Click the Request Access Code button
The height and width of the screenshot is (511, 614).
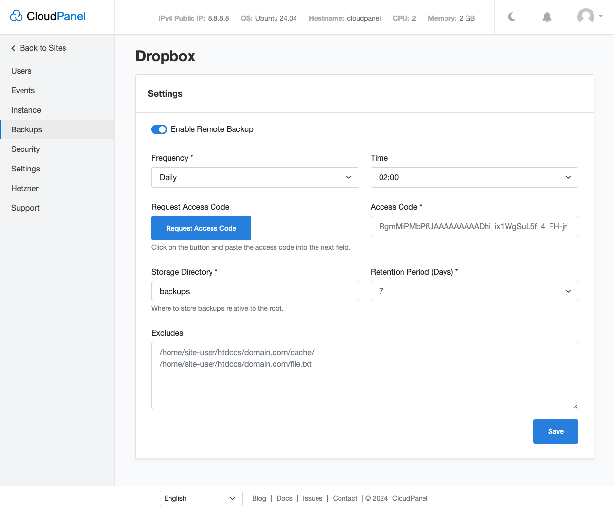[201, 228]
